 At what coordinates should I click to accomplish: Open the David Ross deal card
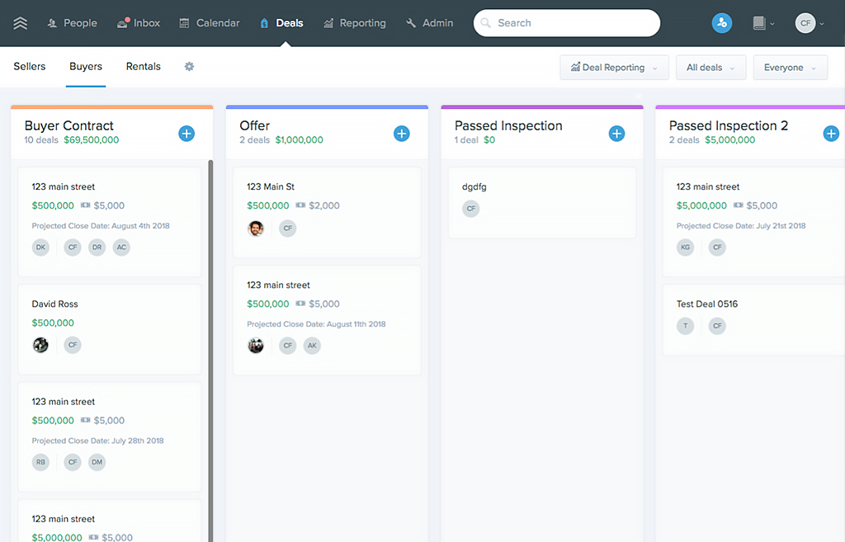point(110,329)
